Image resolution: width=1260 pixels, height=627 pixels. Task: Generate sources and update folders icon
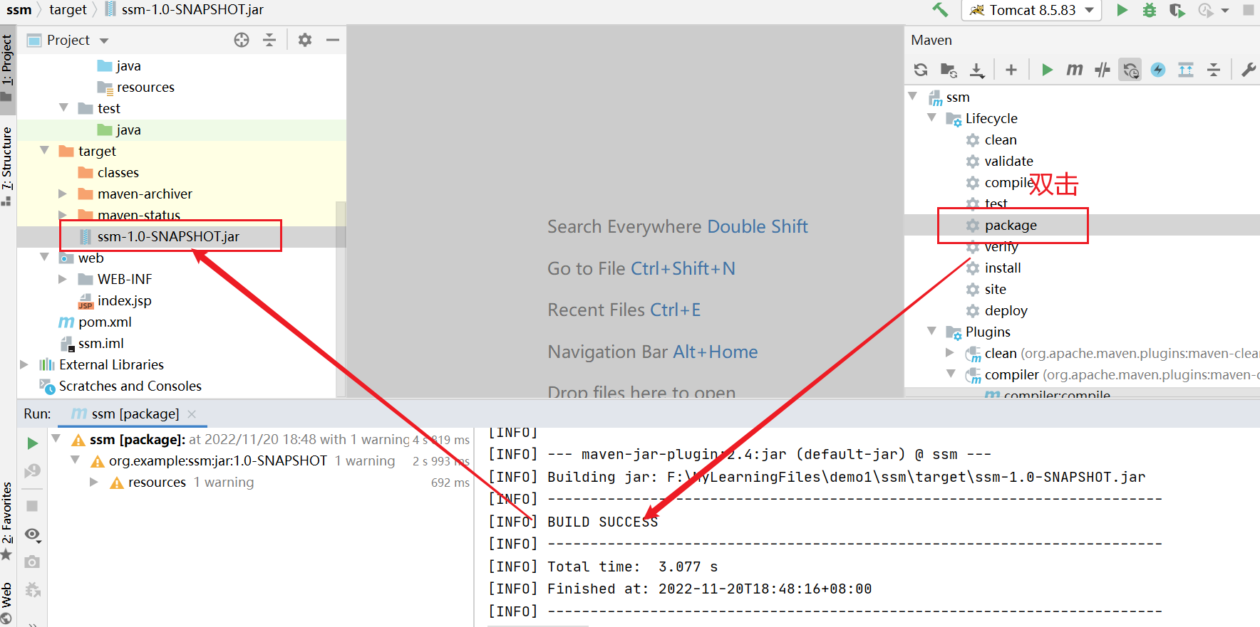[x=949, y=70]
